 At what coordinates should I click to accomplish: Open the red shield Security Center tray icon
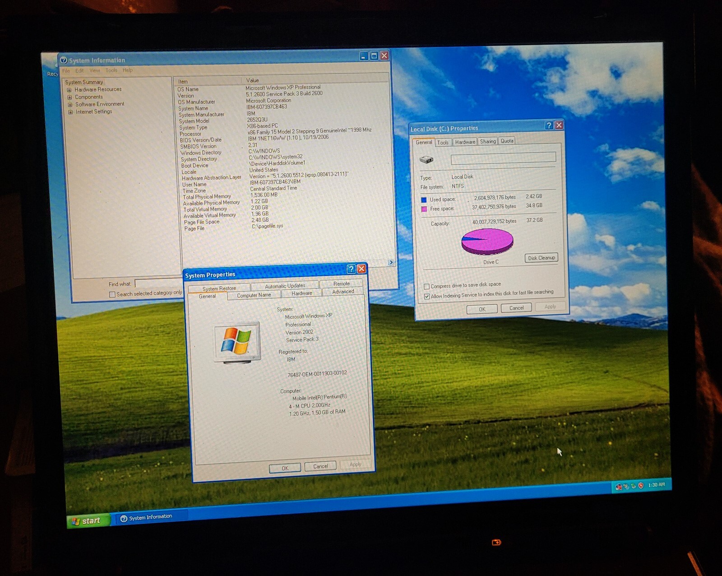(x=640, y=486)
